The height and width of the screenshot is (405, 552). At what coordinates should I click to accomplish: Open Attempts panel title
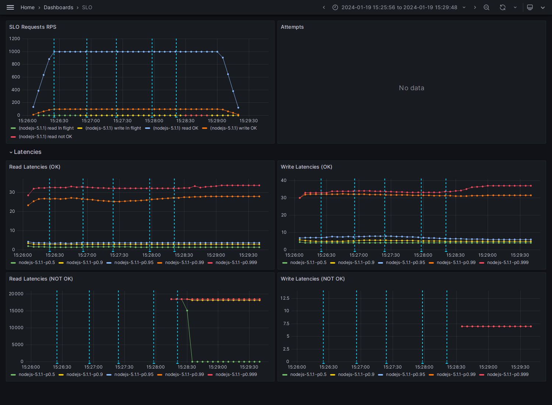pos(292,27)
